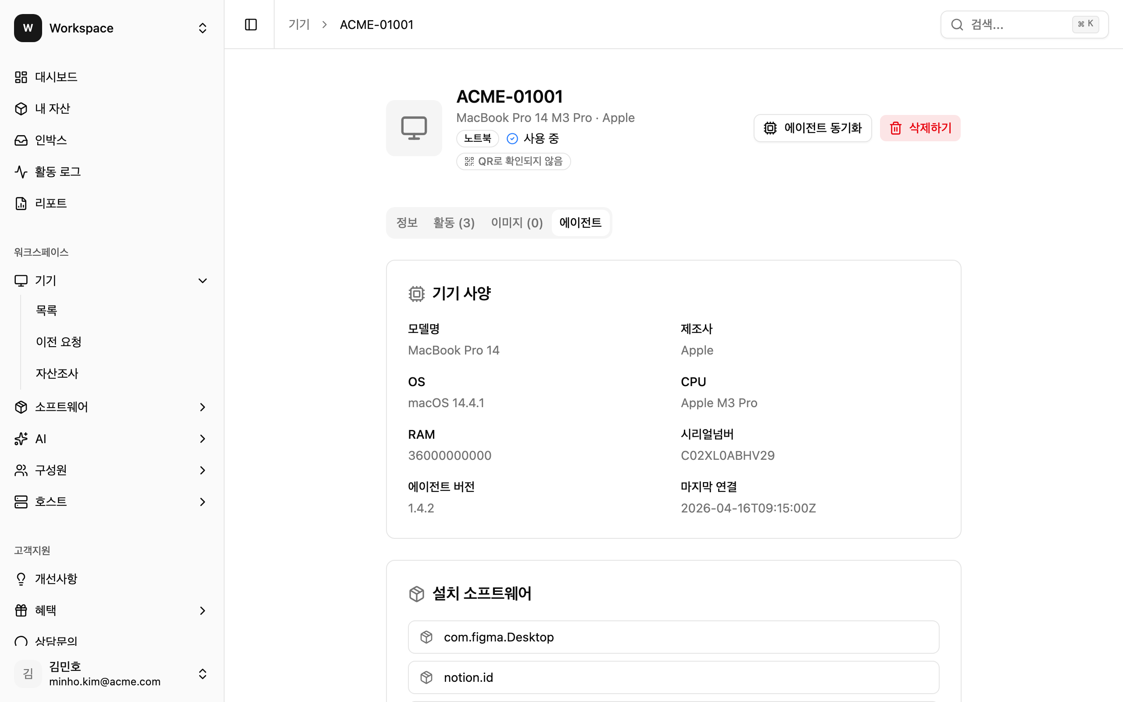Click the 검색 search input field

click(x=1016, y=25)
